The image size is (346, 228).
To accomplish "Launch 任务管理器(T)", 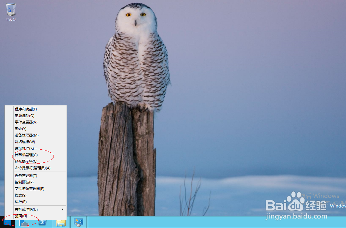I will (x=36, y=176).
